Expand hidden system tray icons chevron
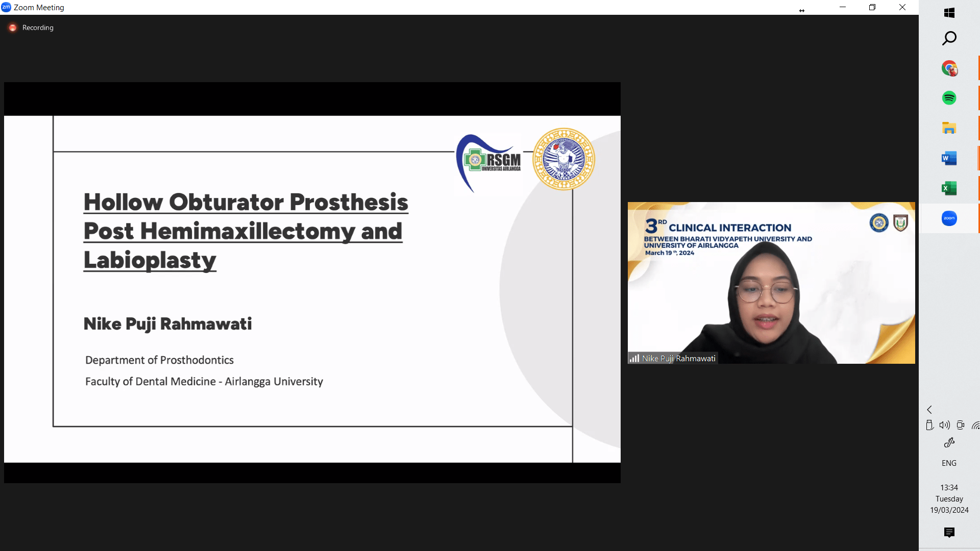The width and height of the screenshot is (980, 551). (929, 410)
